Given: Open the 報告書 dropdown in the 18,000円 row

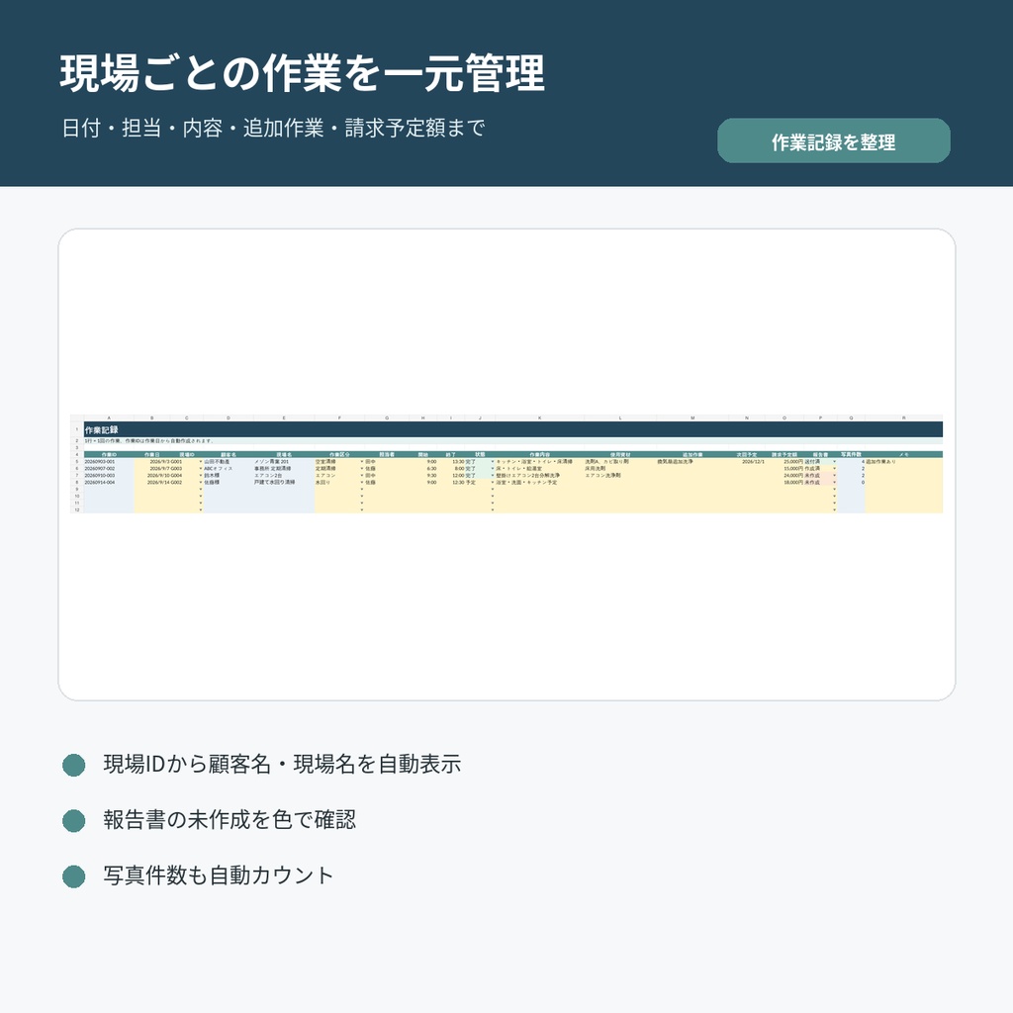Looking at the screenshot, I should 834,482.
